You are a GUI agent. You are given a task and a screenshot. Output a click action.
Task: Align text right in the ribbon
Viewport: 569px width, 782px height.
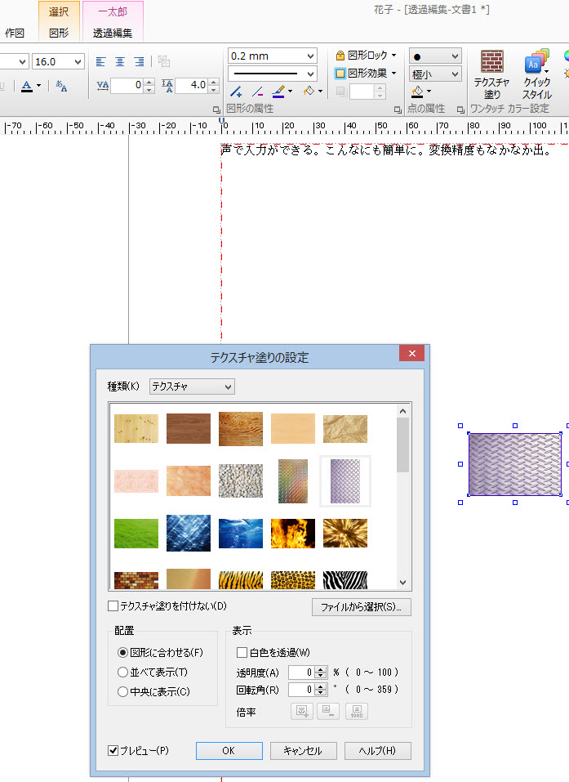click(139, 62)
